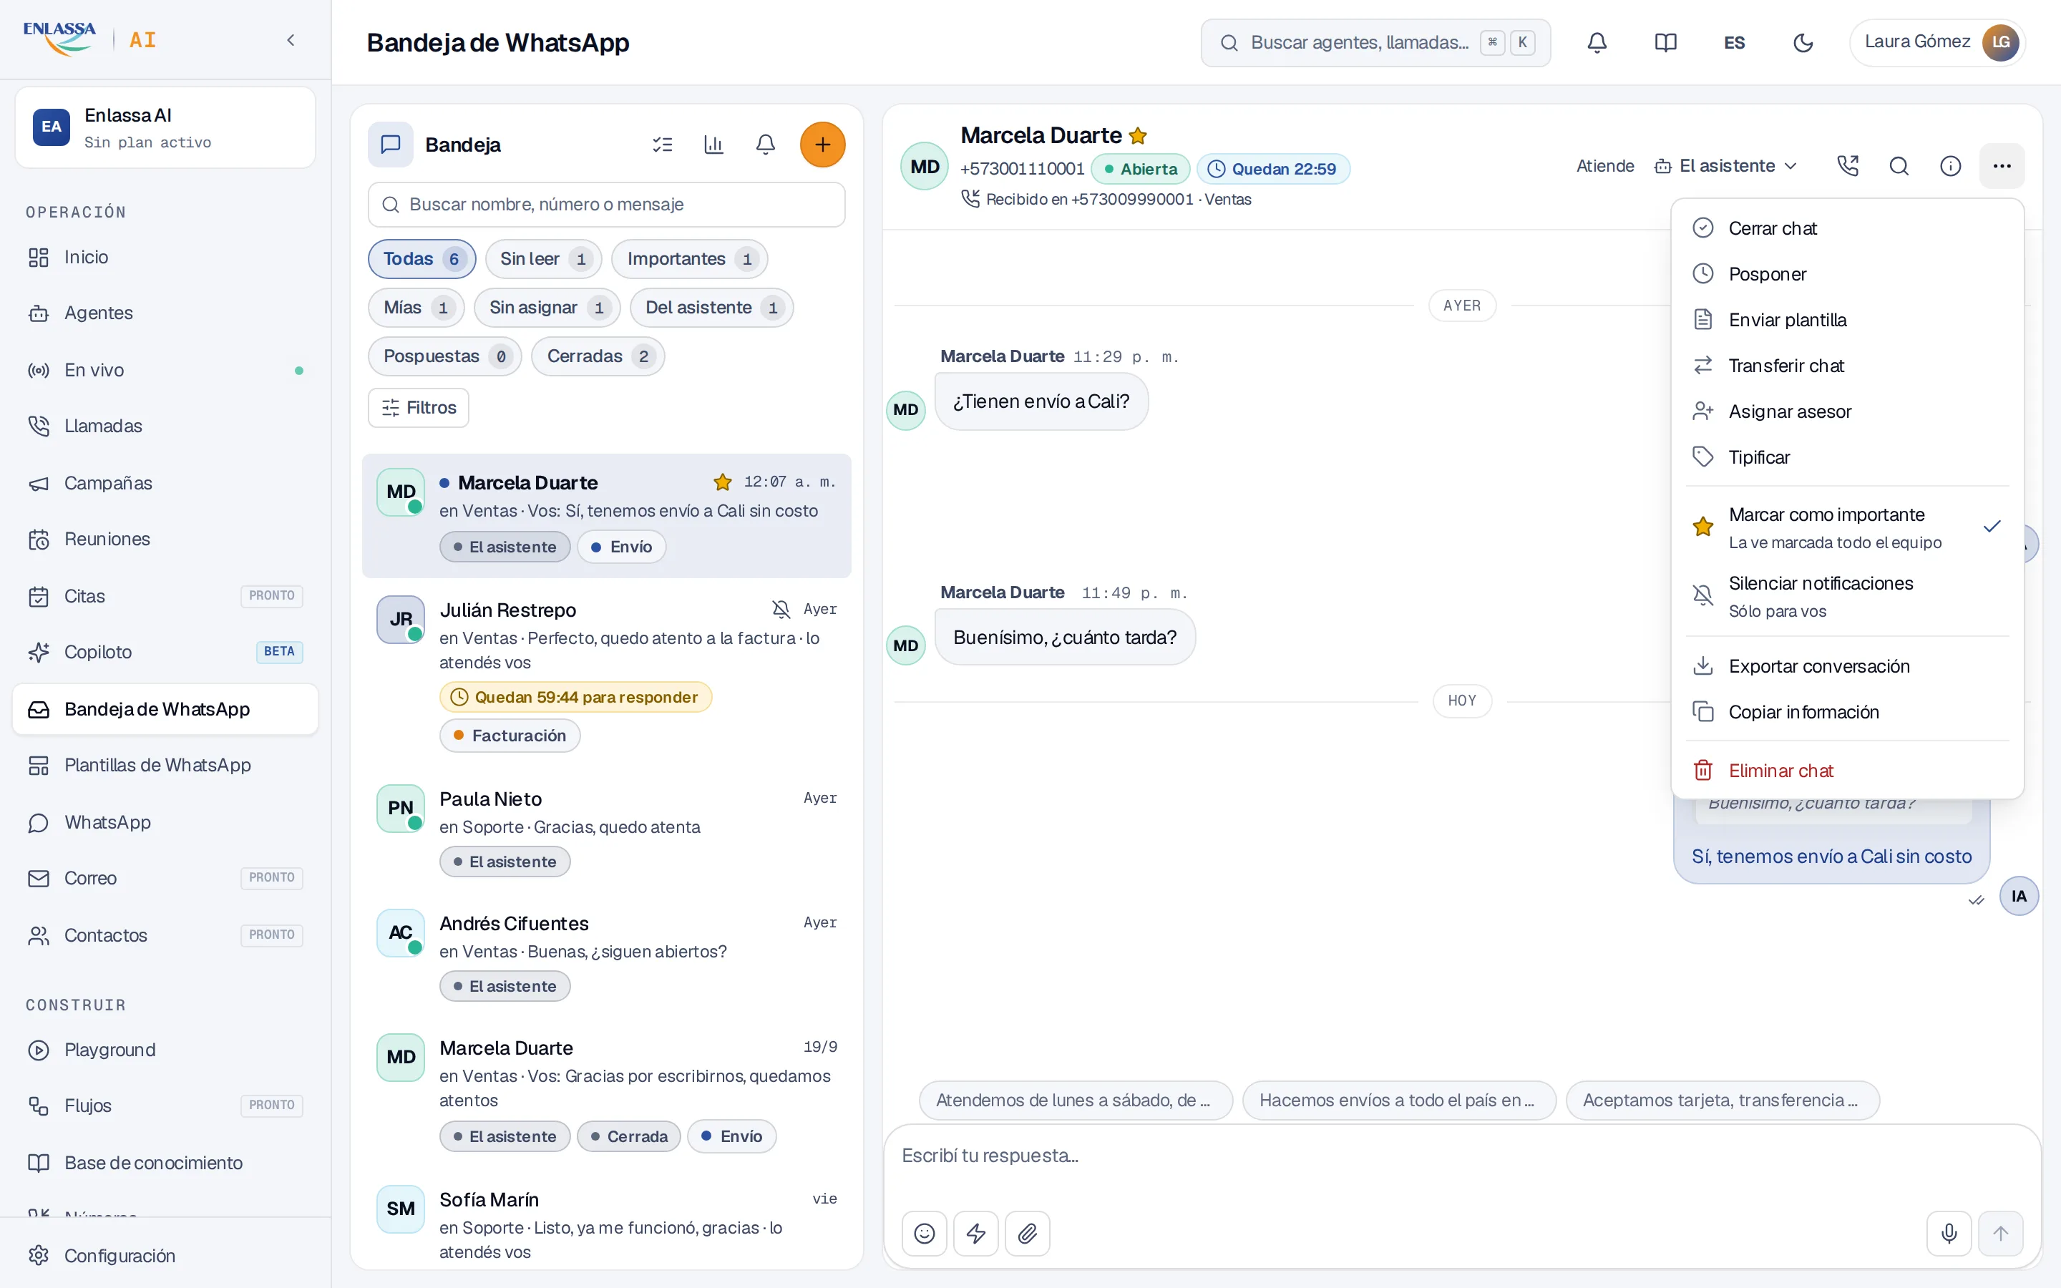Record a voice note with the microphone
Image resolution: width=2061 pixels, height=1288 pixels.
click(1949, 1233)
